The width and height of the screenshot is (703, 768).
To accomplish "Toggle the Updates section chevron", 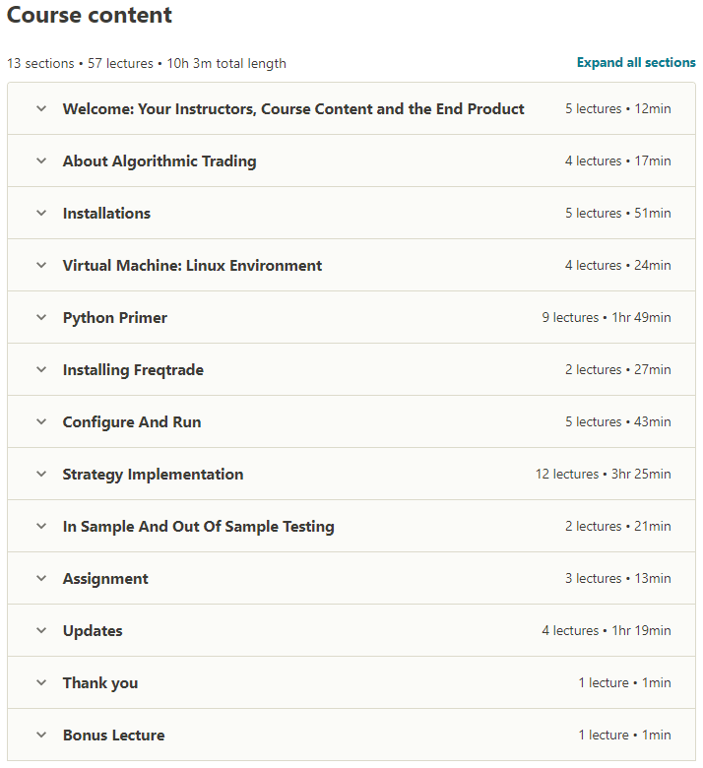I will pyautogui.click(x=41, y=631).
